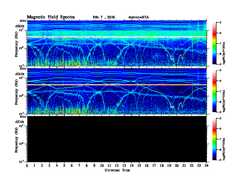Click hour 18 tick label on time axis

pos(162,166)
